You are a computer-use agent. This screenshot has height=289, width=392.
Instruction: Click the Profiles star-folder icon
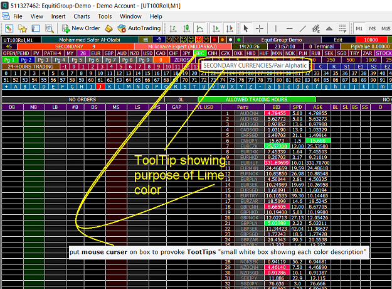(x=22, y=28)
